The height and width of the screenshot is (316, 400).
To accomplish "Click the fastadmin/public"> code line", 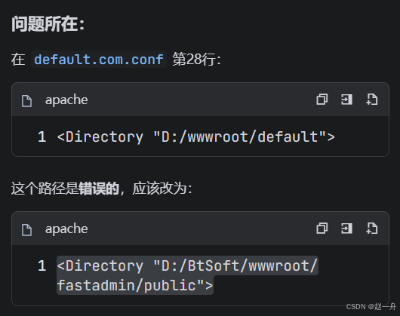I will click(x=135, y=285).
